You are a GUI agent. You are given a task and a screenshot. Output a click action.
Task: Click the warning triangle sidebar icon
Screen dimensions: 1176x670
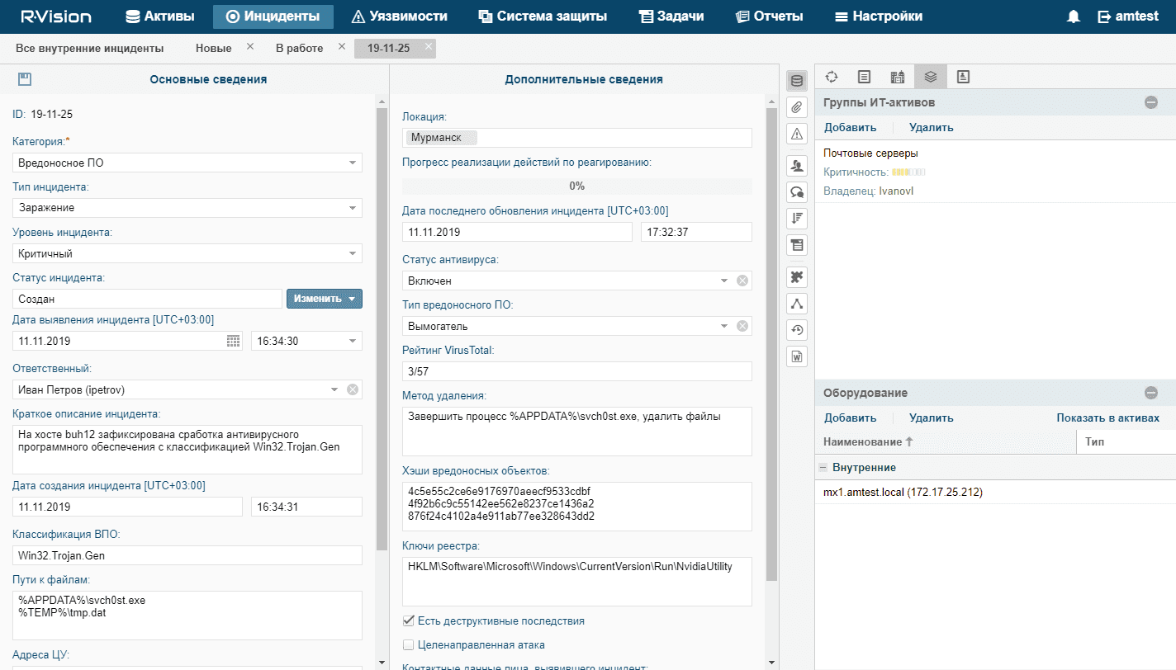click(x=797, y=134)
